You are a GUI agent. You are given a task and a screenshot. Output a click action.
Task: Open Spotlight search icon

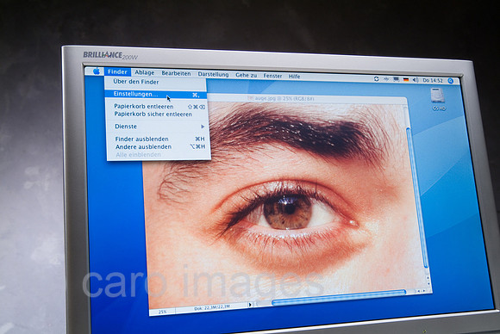point(451,81)
